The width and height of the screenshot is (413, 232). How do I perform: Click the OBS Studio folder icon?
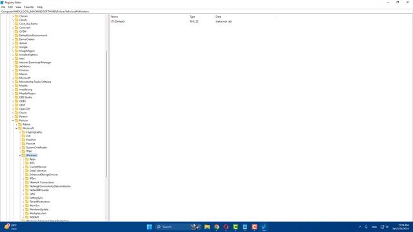(x=17, y=97)
